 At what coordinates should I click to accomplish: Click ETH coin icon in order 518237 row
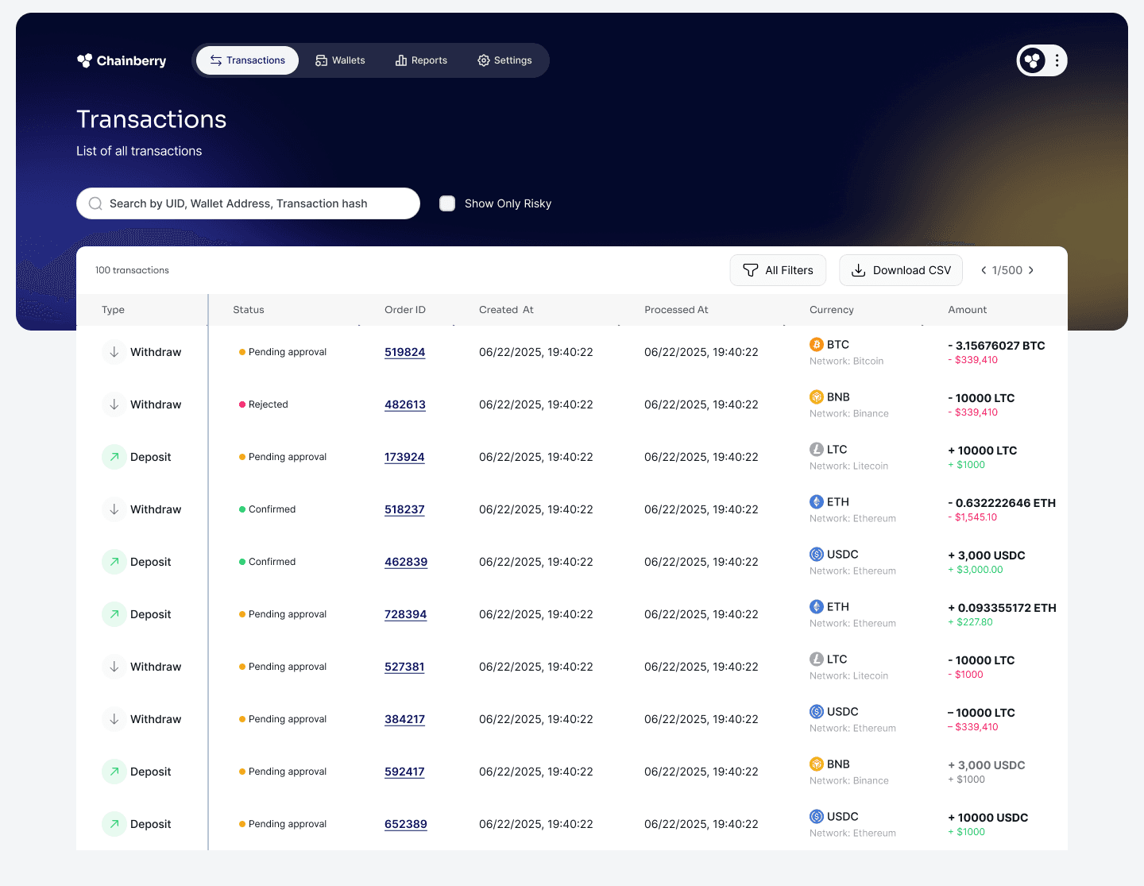[x=817, y=501]
